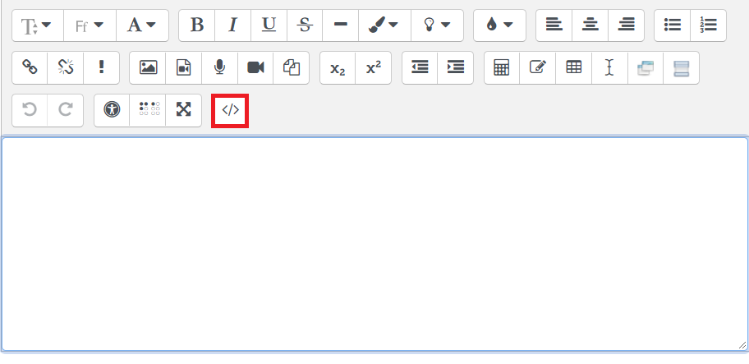Run the accessibility checker
The width and height of the screenshot is (749, 364).
tap(112, 110)
